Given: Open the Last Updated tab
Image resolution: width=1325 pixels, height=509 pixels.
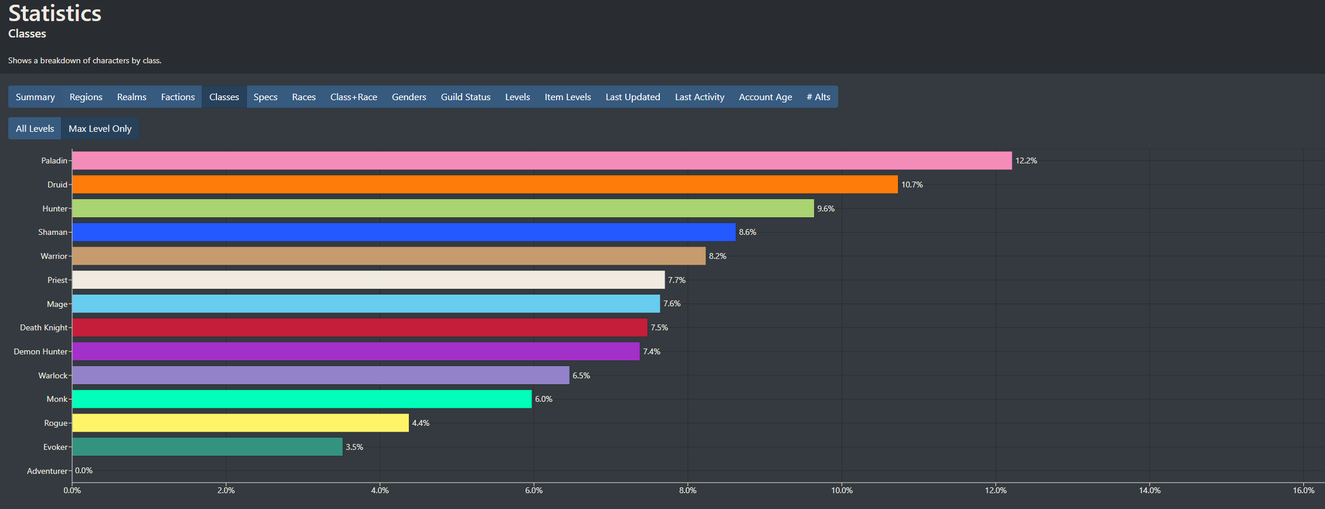Looking at the screenshot, I should pyautogui.click(x=633, y=97).
